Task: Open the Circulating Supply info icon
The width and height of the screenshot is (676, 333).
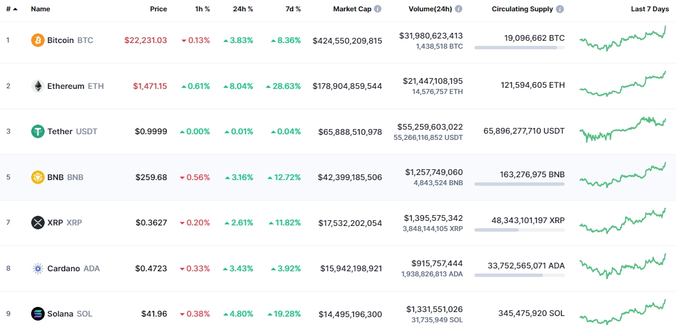Action: pos(559,9)
